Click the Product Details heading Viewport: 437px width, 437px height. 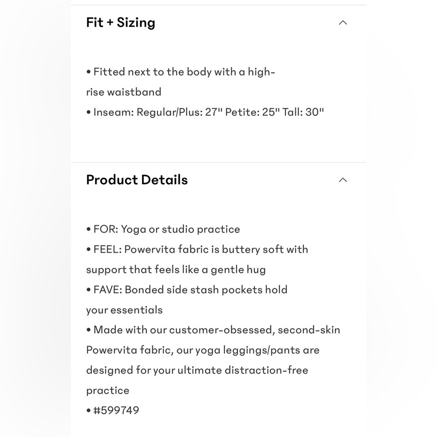tap(137, 180)
